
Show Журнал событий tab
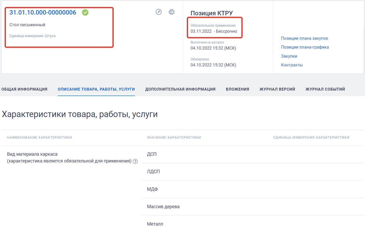pyautogui.click(x=325, y=89)
